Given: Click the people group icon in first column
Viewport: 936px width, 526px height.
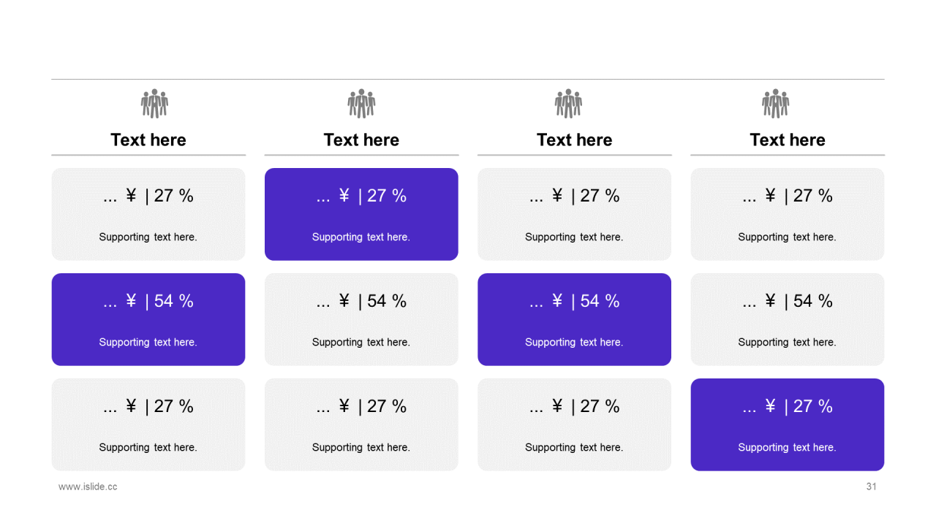Looking at the screenshot, I should (154, 104).
